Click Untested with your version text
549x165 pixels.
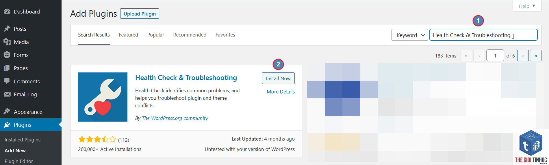click(x=250, y=149)
